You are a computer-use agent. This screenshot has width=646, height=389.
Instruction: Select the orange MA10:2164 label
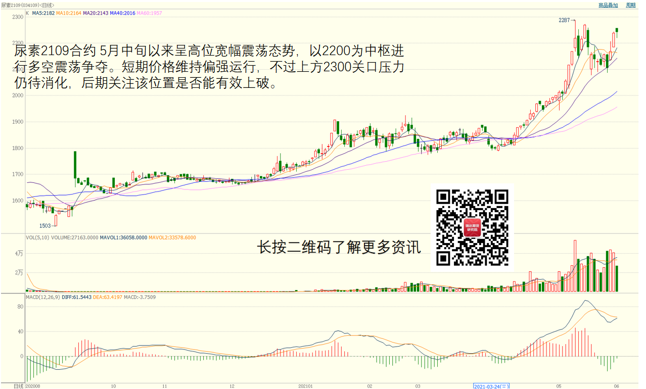tap(68, 13)
